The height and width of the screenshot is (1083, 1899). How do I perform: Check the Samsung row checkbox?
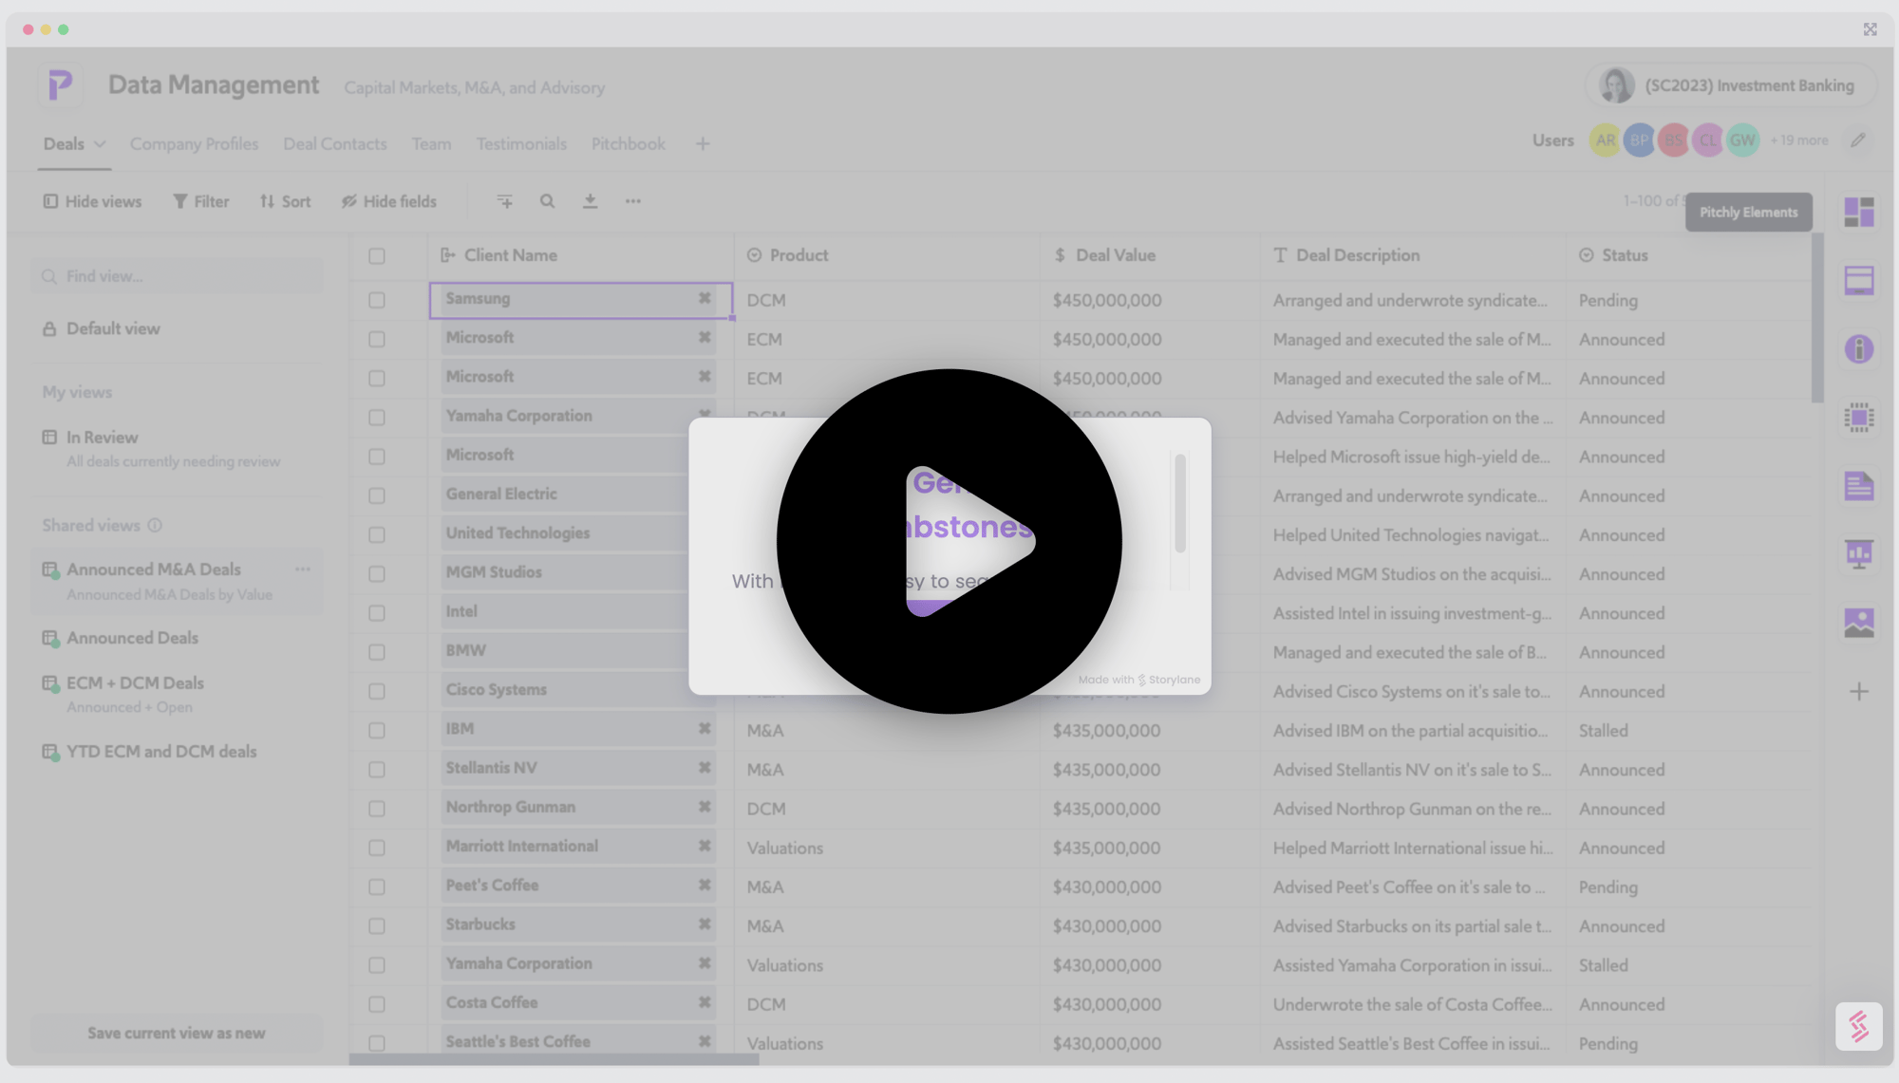pyautogui.click(x=377, y=300)
